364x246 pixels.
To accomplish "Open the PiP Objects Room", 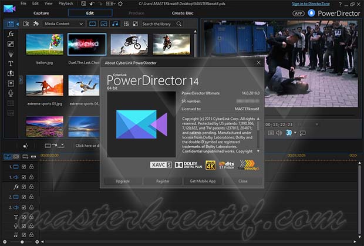I will coord(11,44).
